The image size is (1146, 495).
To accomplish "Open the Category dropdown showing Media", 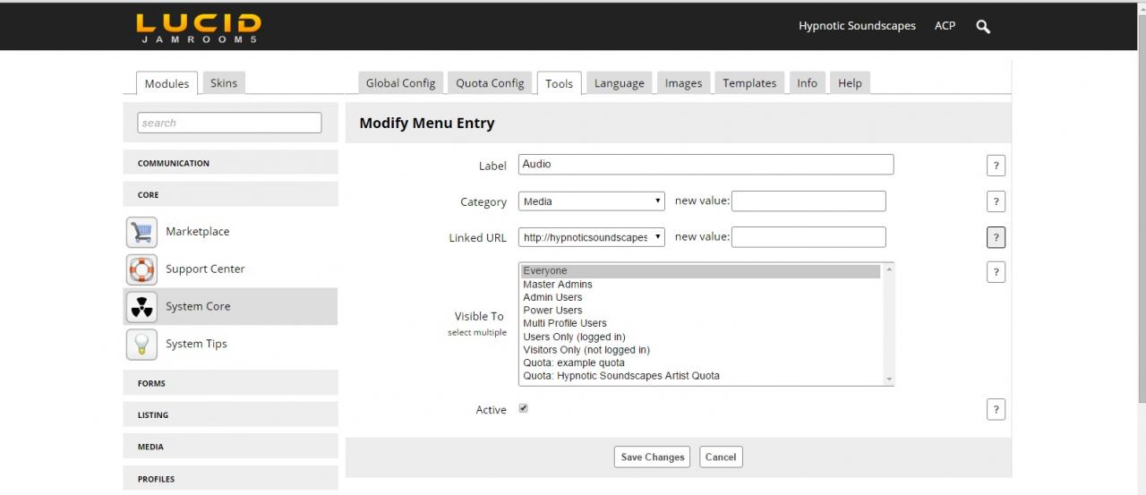I will (x=592, y=201).
